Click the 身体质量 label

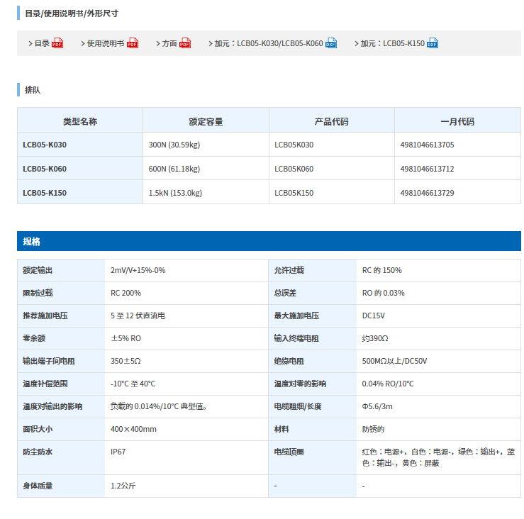(38, 486)
